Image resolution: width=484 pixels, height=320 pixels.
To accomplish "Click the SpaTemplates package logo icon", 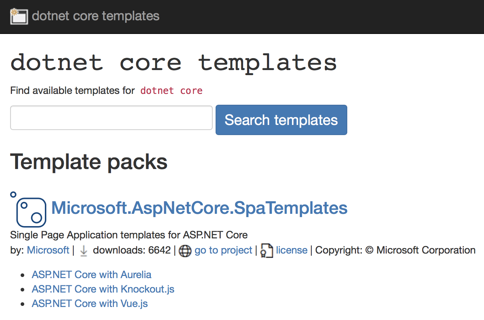I will pos(29,210).
